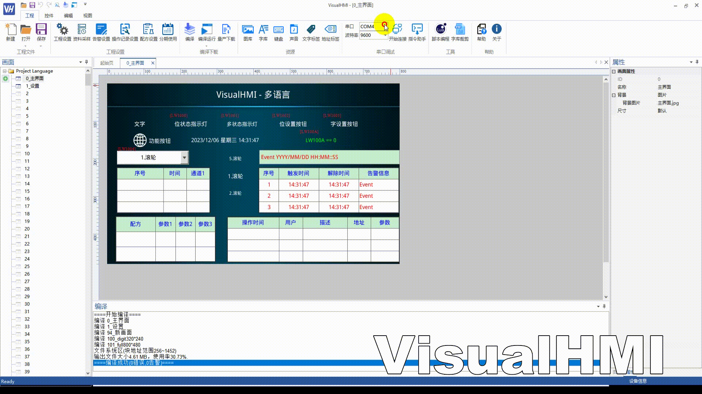This screenshot has width=702, height=394.
Task: Expand the 1.滚轮 combo box on canvas
Action: pyautogui.click(x=184, y=158)
